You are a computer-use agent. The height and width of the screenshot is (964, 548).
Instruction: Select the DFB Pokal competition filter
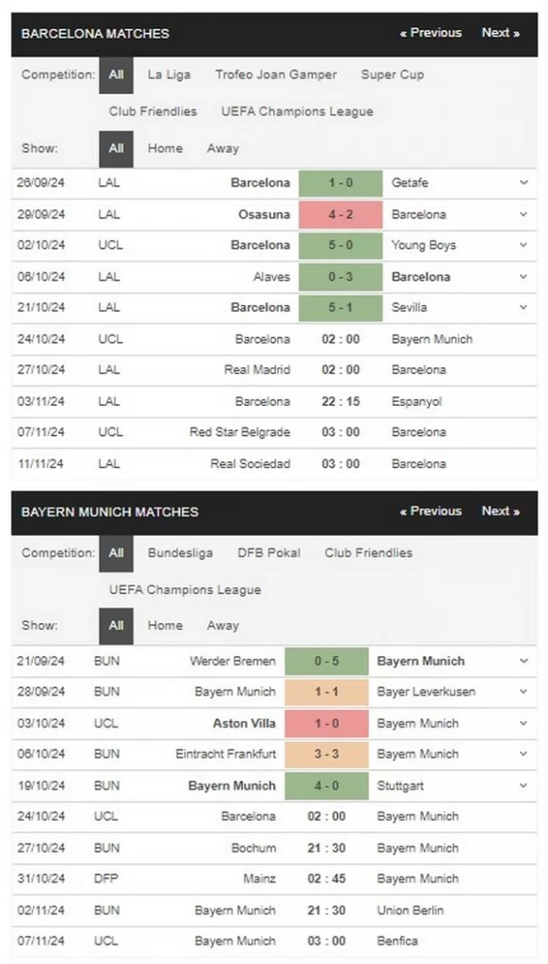click(x=268, y=553)
